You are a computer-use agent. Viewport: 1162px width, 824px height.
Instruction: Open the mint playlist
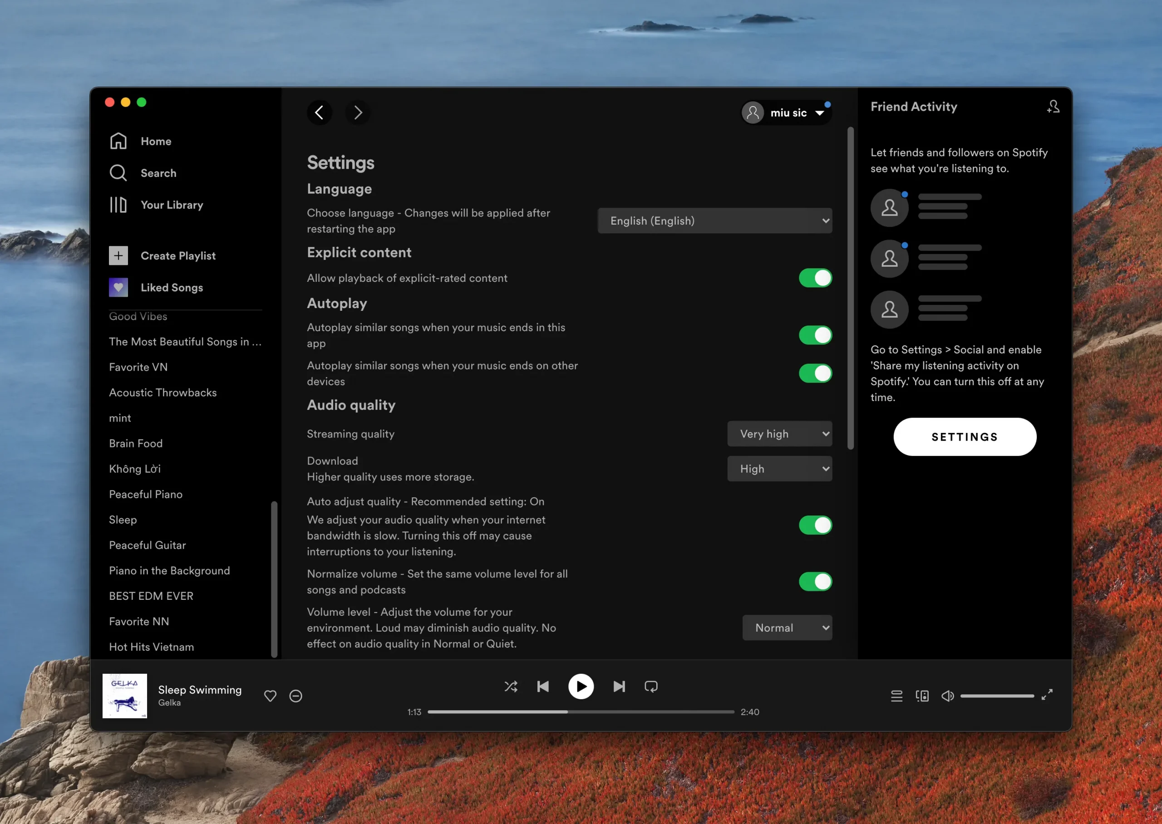point(120,418)
